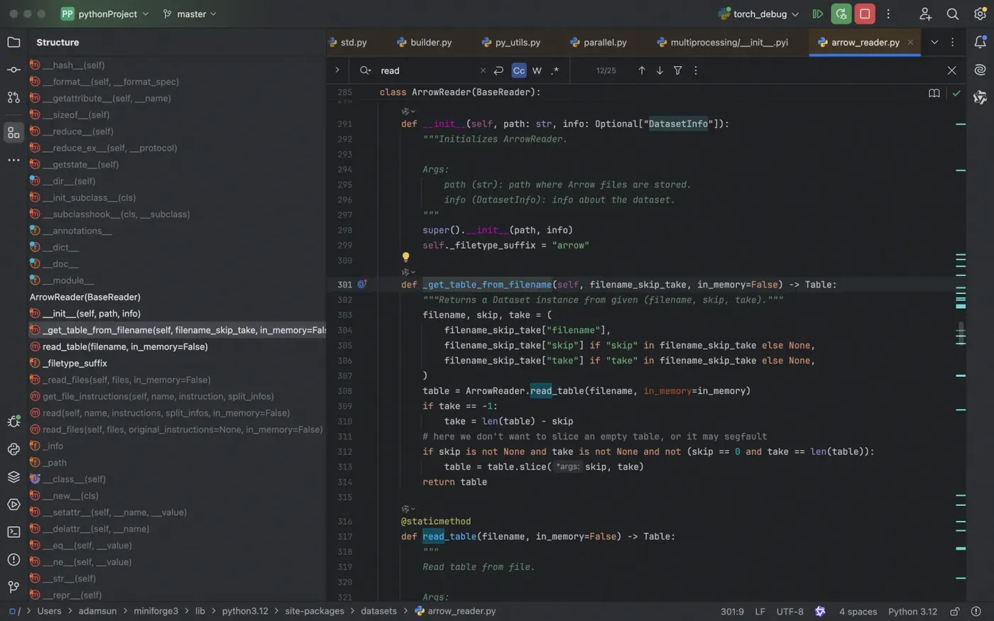Select _filetype_suffix field in Structure

coord(75,363)
